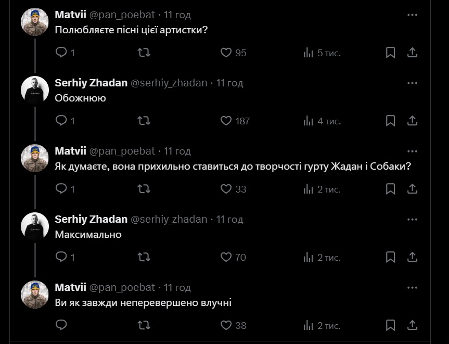View analytics of the "Як думаєте" tweet
Screen dimensions: 449x344
click(309, 189)
